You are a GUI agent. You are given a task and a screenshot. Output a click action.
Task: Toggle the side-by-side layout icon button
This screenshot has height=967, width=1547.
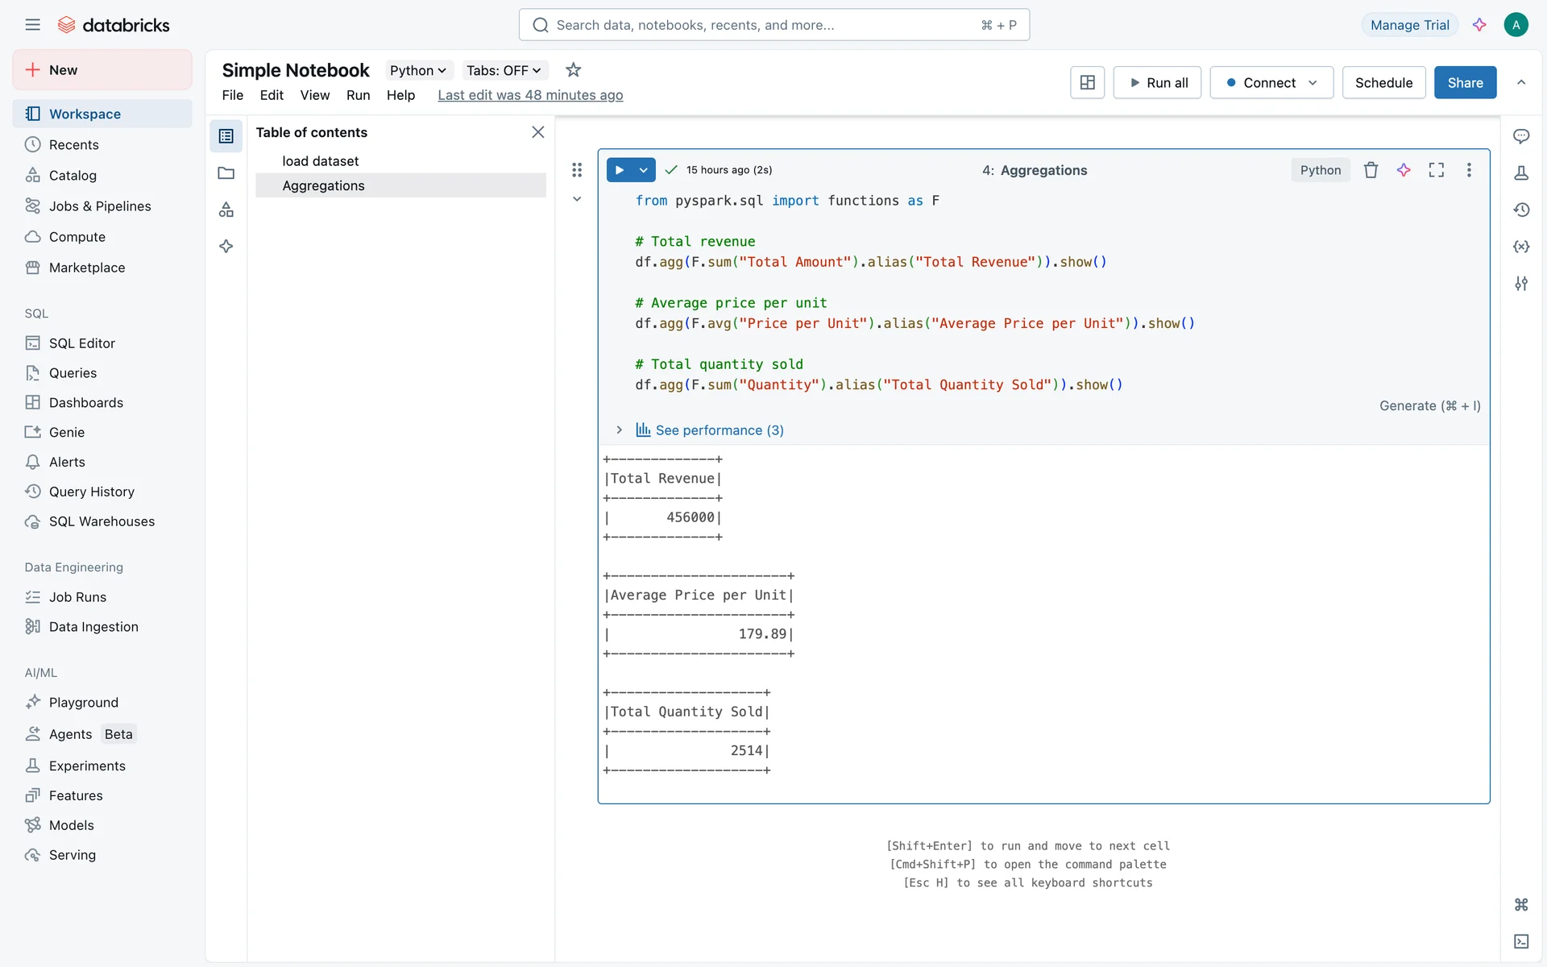pyautogui.click(x=1087, y=83)
